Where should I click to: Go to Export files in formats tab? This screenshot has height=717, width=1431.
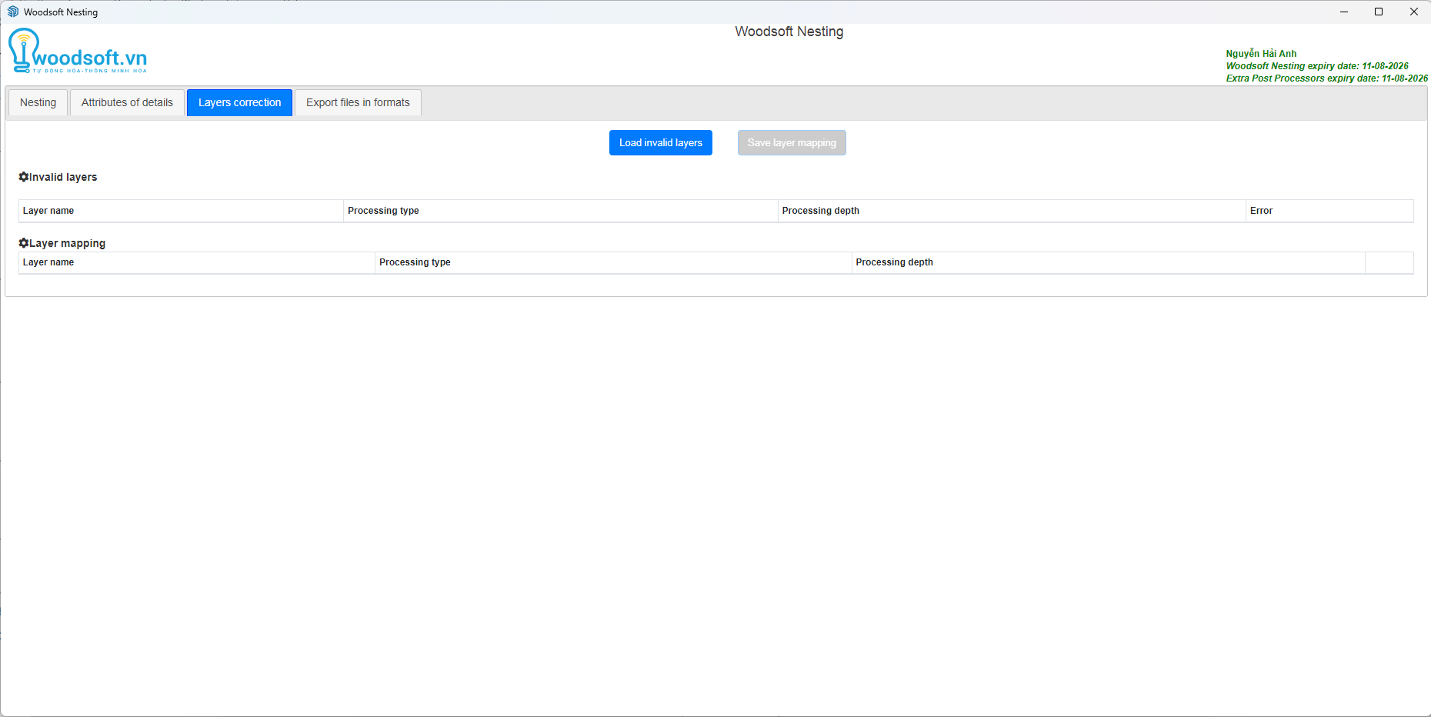(358, 102)
